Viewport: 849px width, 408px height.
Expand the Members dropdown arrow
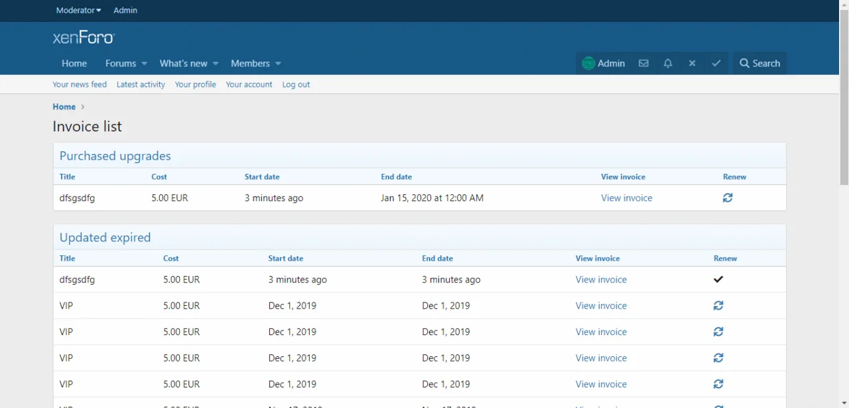(x=278, y=64)
